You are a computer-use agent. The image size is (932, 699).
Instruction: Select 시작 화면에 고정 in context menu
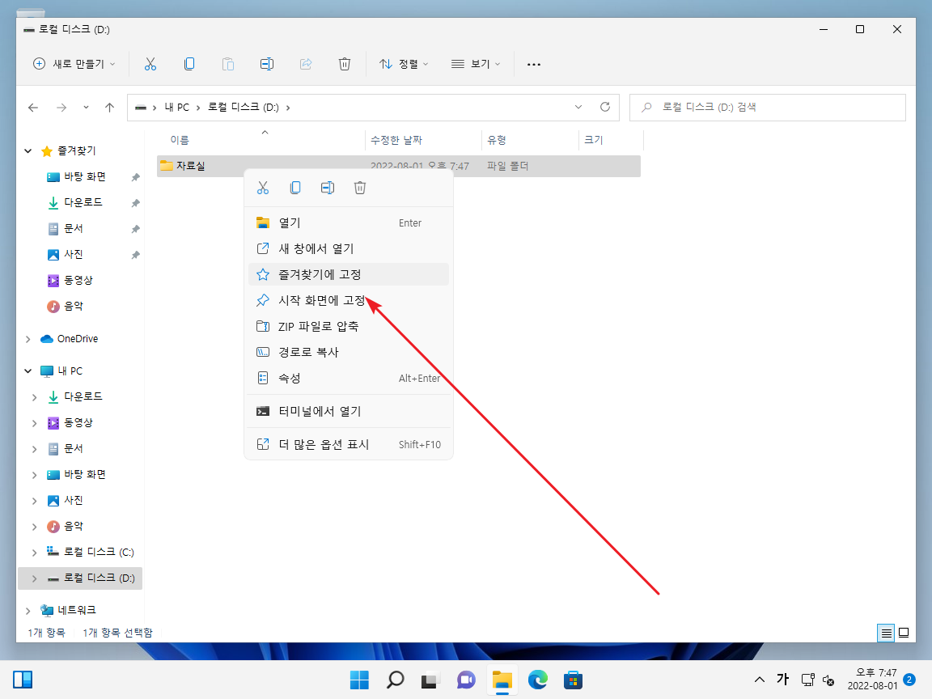point(349,300)
